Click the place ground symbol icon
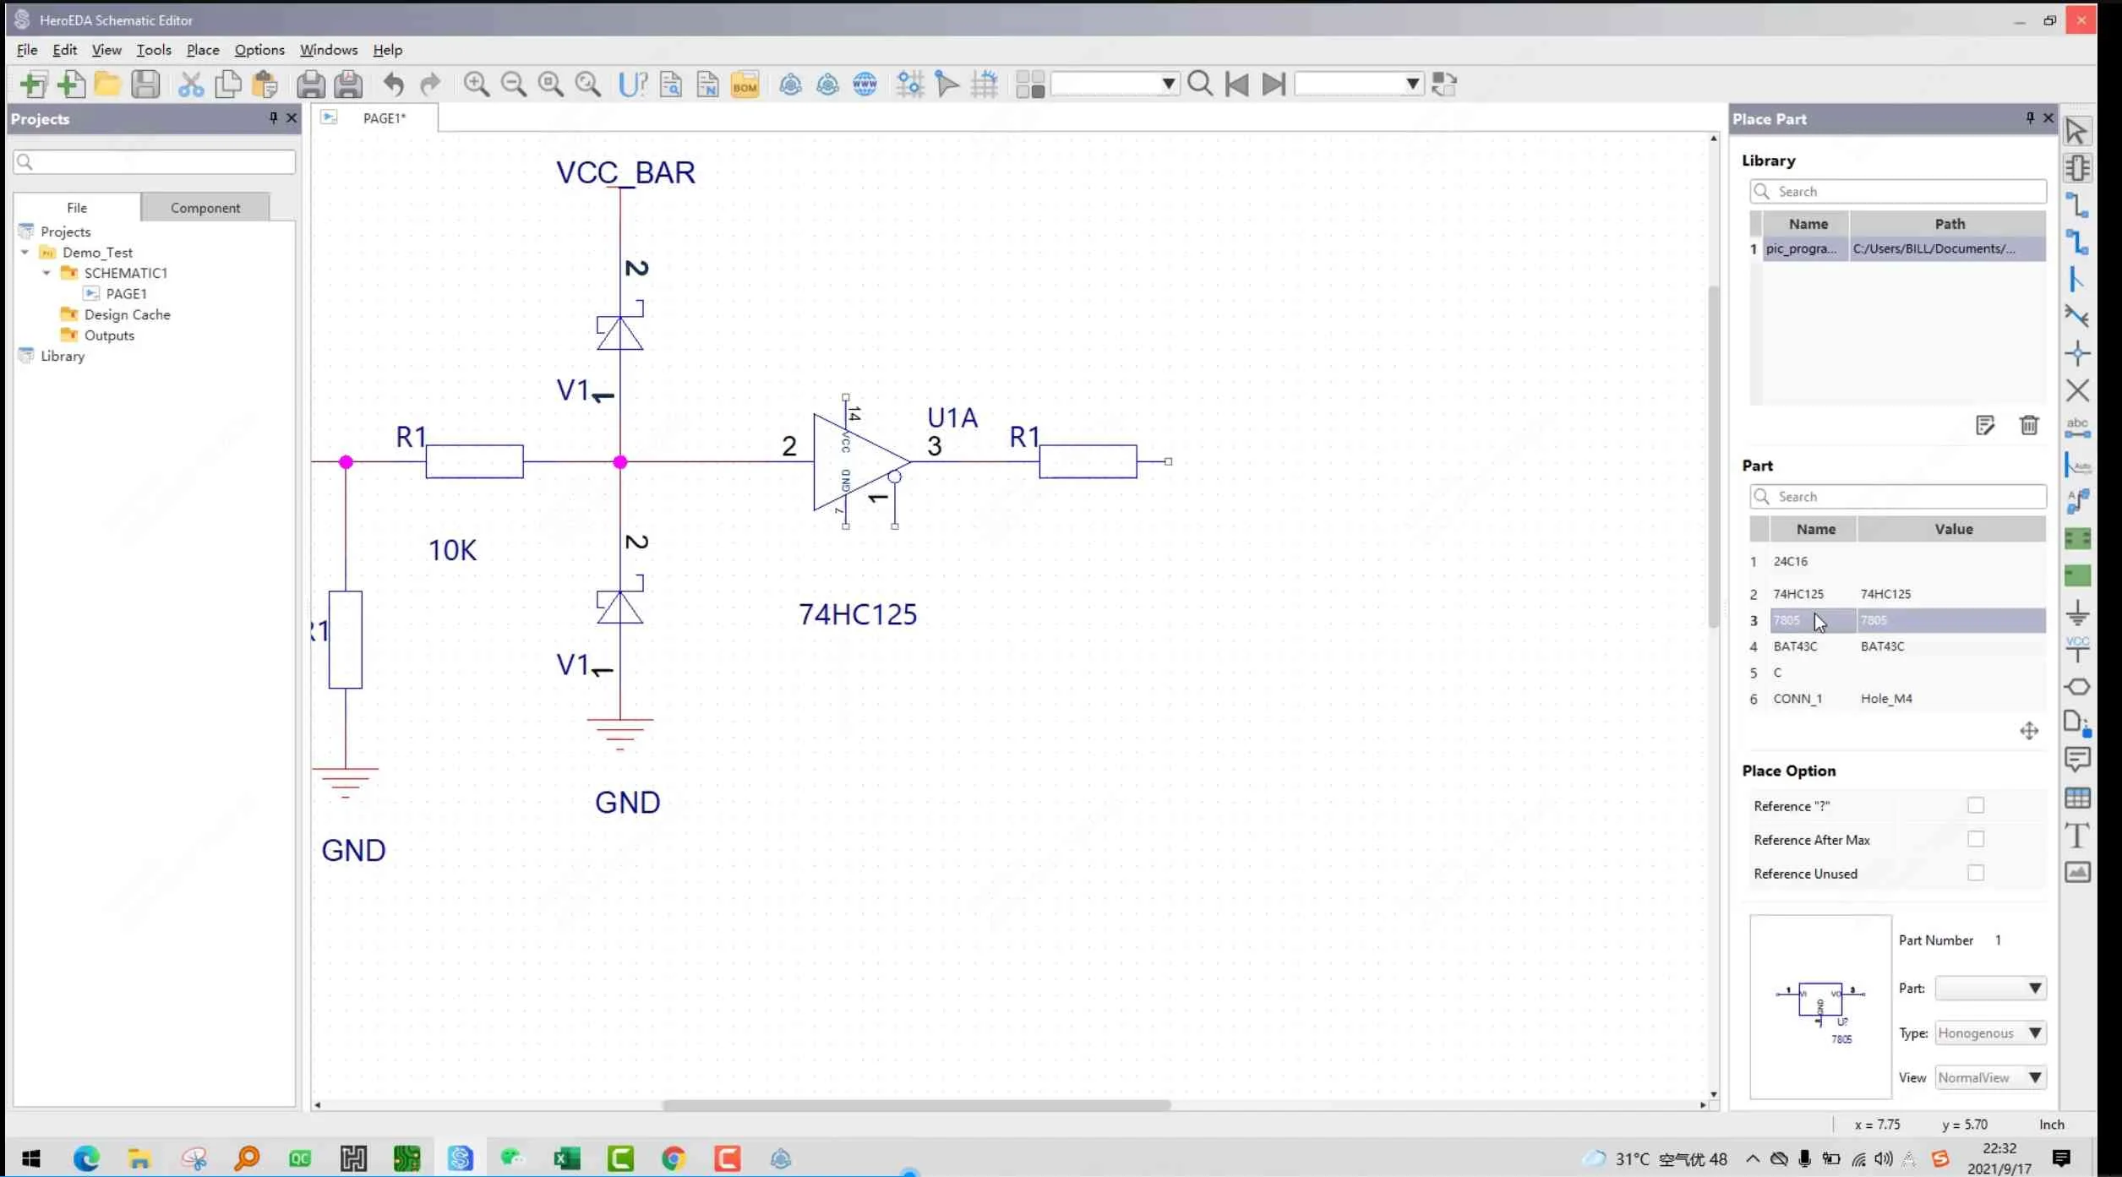Image resolution: width=2122 pixels, height=1177 pixels. coord(2077,613)
